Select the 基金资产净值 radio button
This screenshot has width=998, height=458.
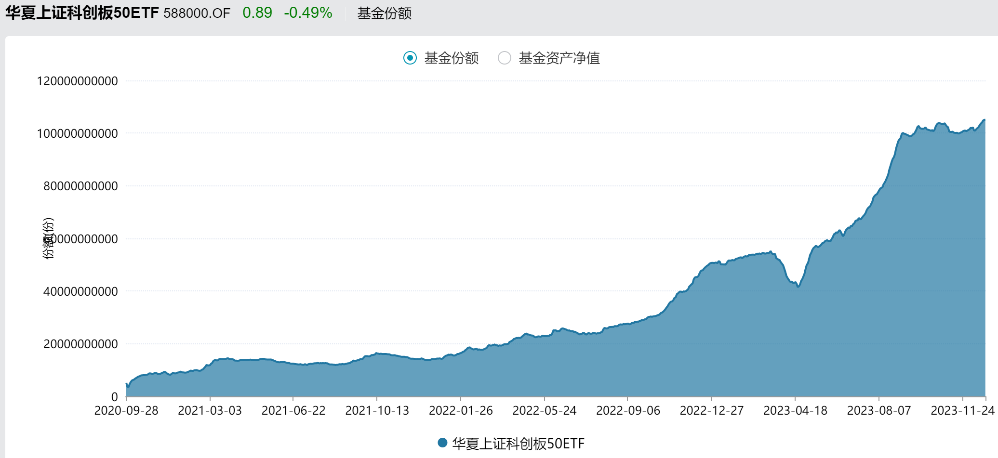pyautogui.click(x=505, y=58)
